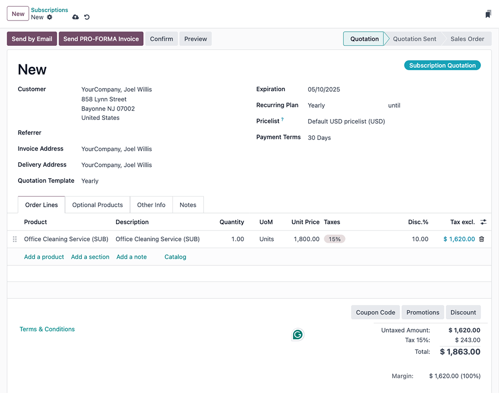Open the Recurring Plan dropdown showing Yearly
This screenshot has width=499, height=393.
tap(316, 105)
